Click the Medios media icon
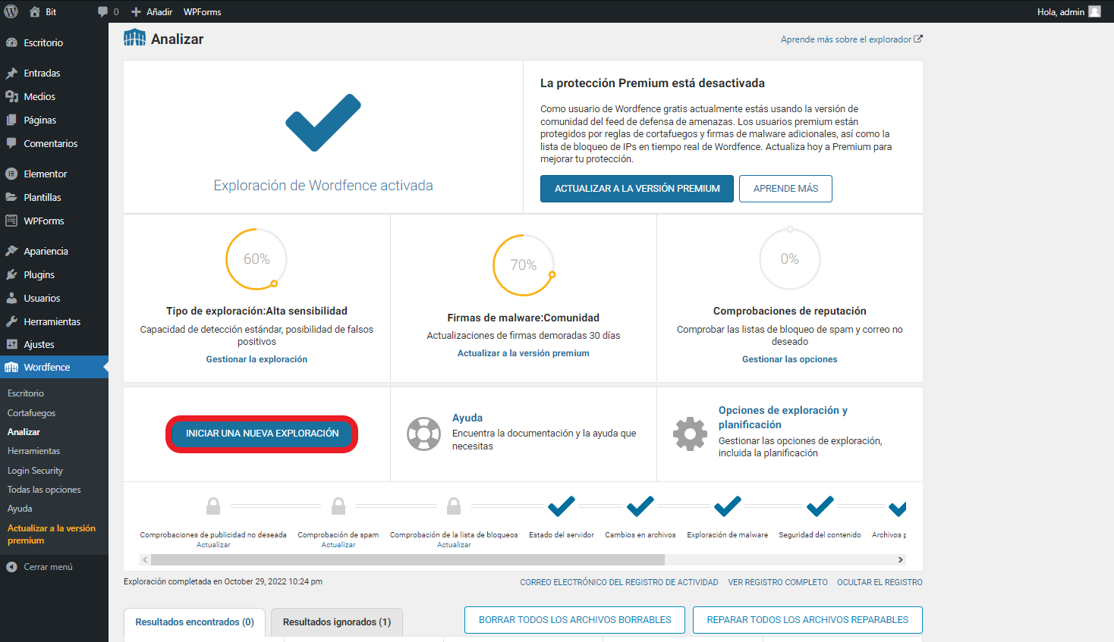The image size is (1114, 642). coord(11,96)
